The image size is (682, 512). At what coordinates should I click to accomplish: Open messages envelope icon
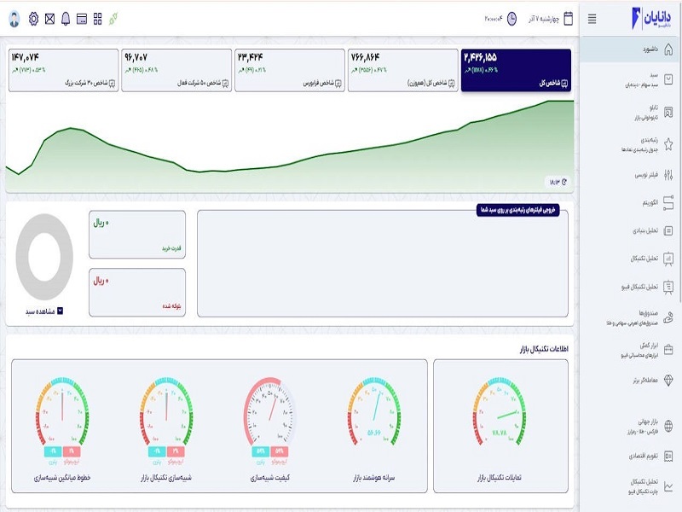(50, 19)
